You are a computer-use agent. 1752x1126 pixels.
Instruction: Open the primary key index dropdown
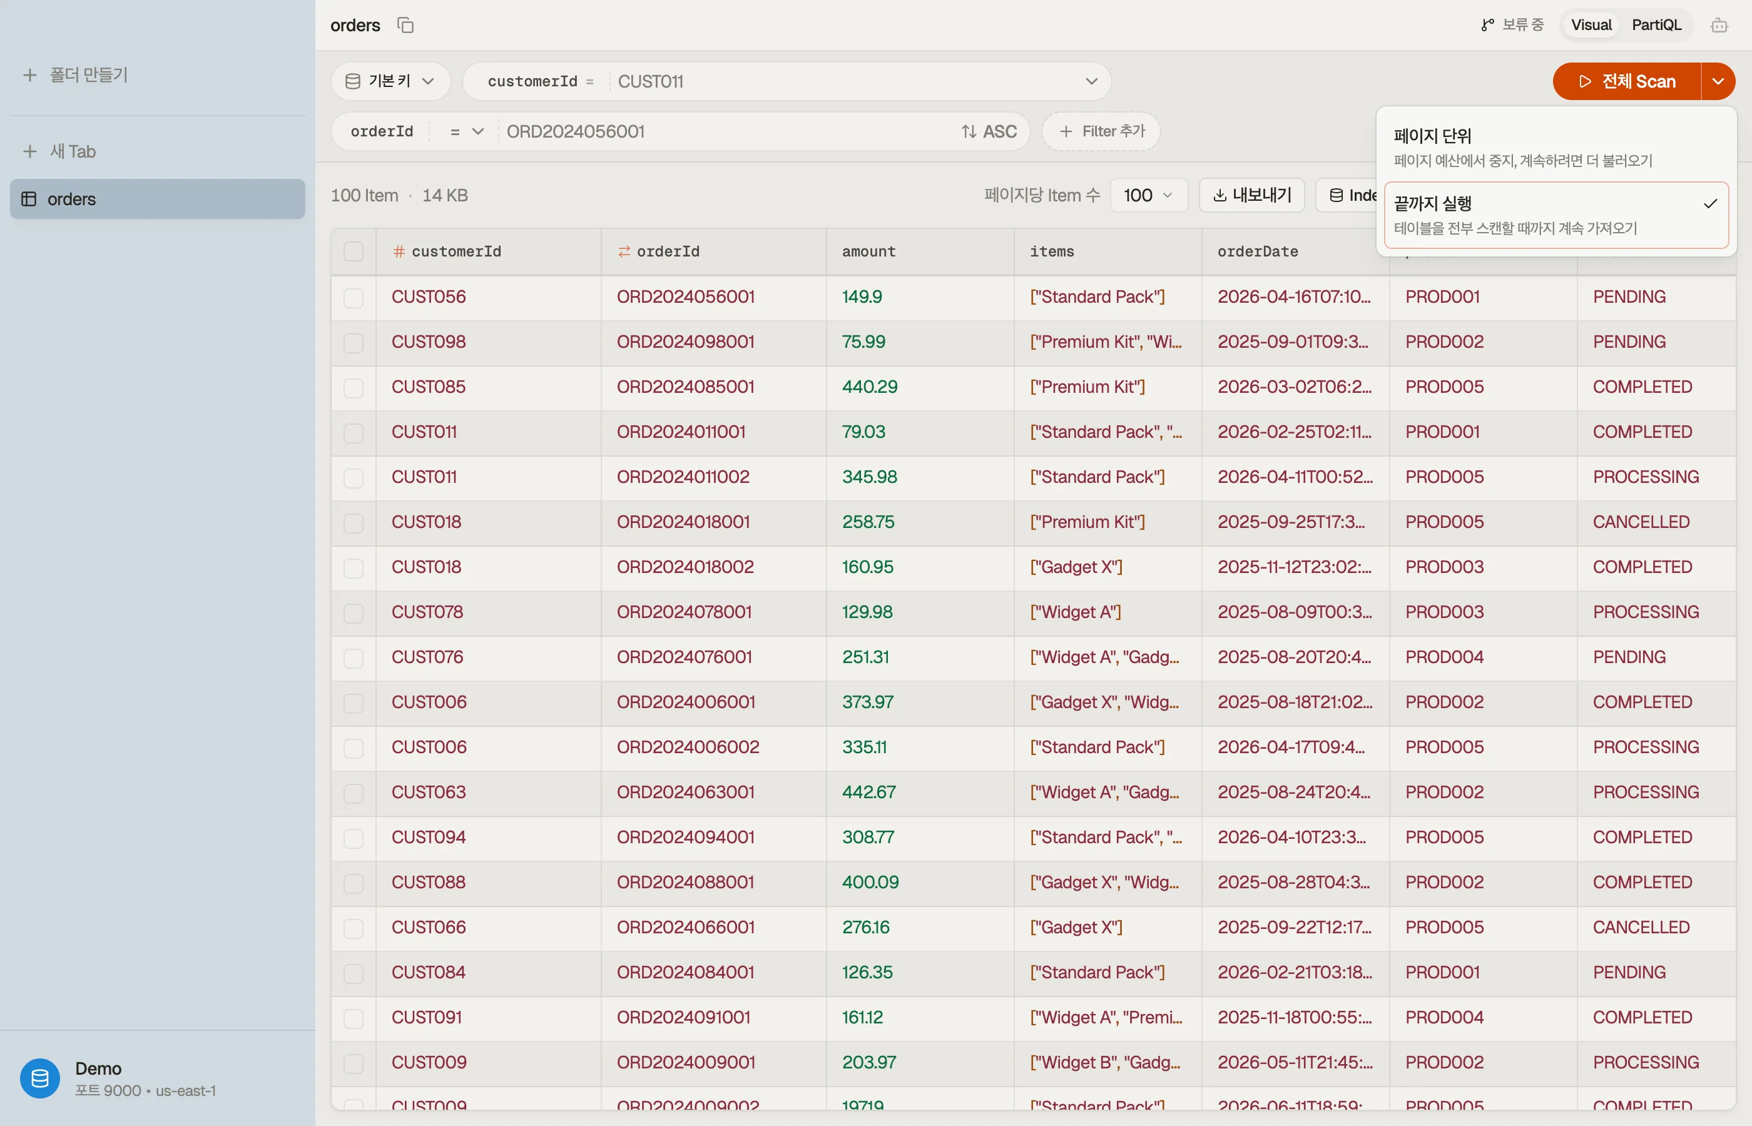coord(390,81)
